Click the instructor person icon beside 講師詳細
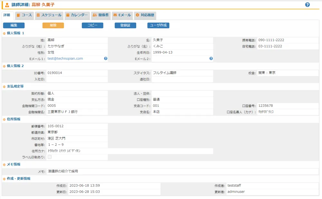Viewport: 322px width, 199px height. [7, 5]
